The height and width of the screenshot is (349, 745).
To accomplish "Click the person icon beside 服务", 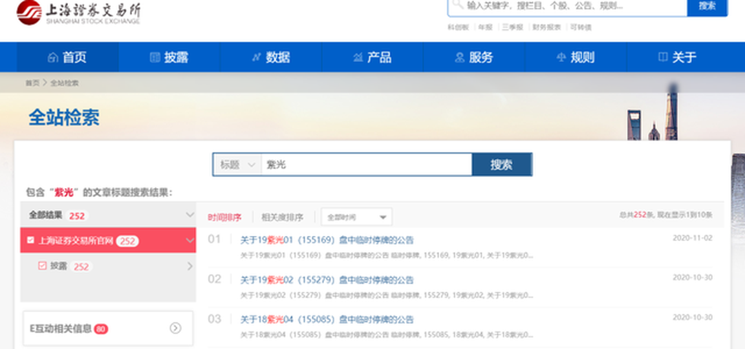I will click(x=460, y=58).
